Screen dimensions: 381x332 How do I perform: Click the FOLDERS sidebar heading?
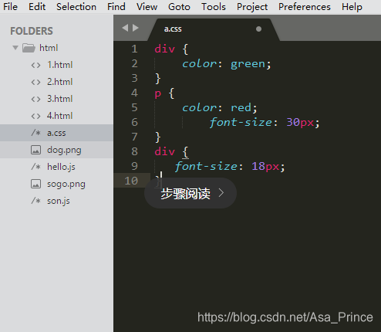tap(32, 31)
